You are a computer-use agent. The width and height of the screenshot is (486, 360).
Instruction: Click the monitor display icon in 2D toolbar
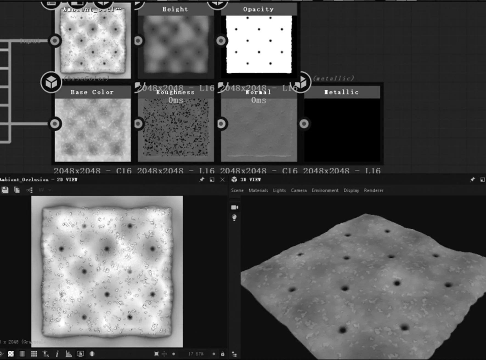point(80,354)
